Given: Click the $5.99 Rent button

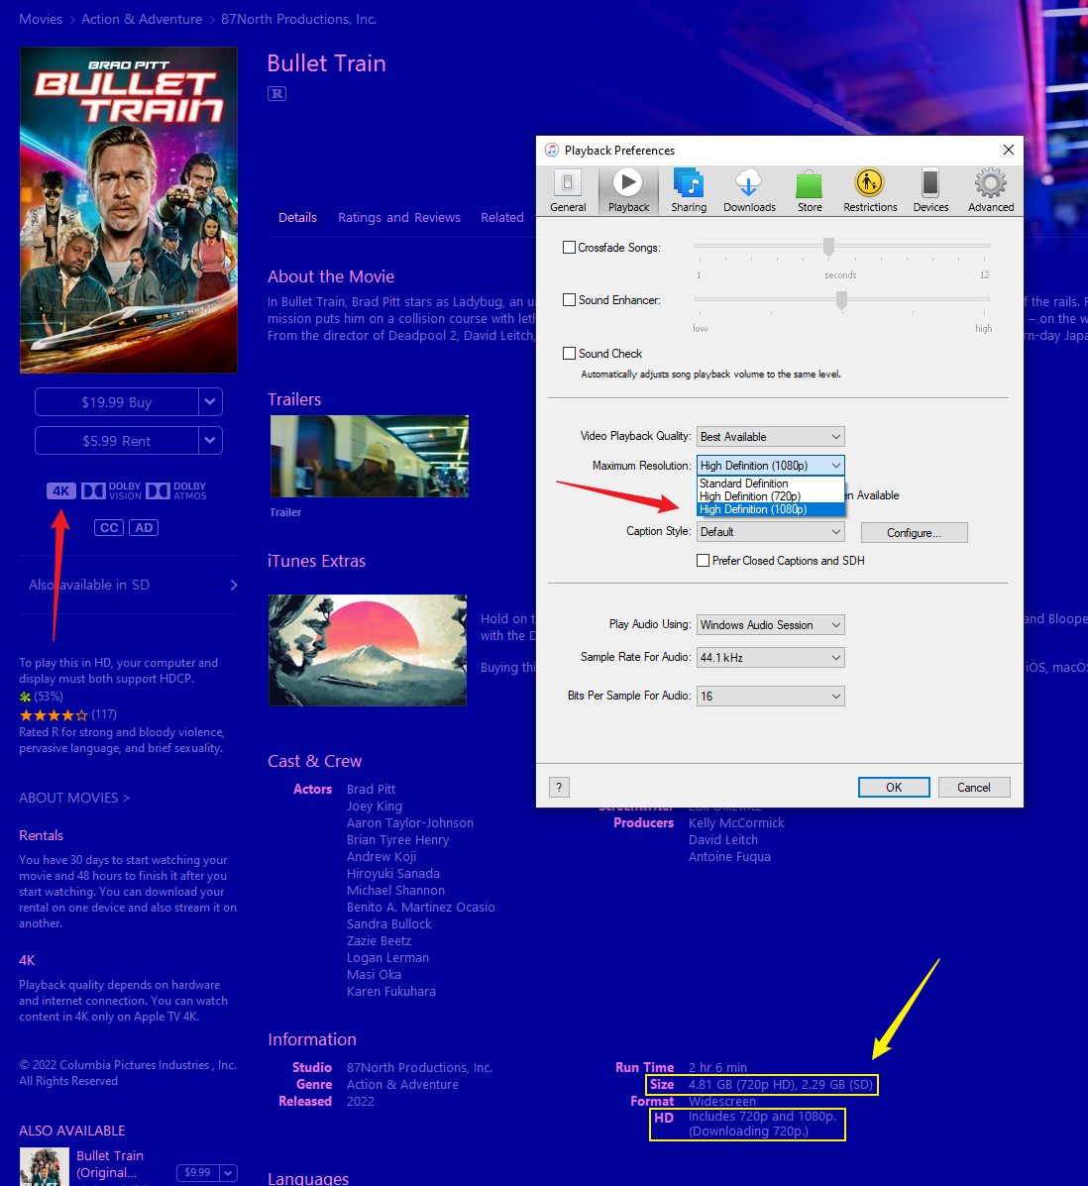Looking at the screenshot, I should (x=117, y=440).
